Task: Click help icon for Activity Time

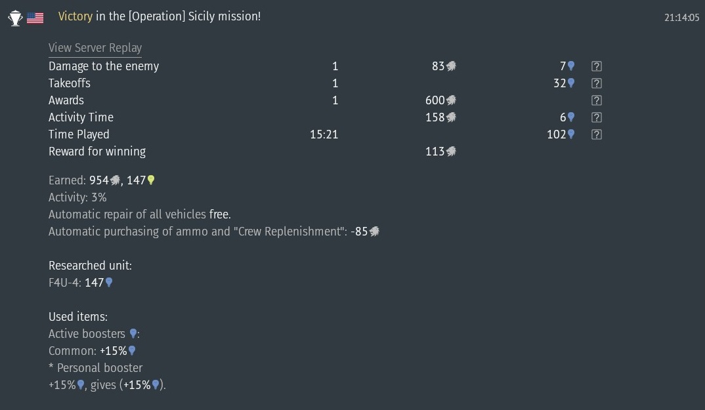Action: coord(596,117)
